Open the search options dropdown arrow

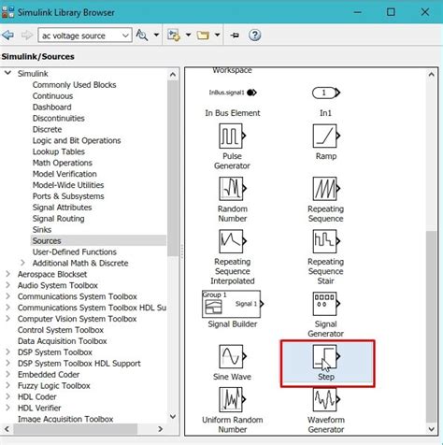[156, 35]
